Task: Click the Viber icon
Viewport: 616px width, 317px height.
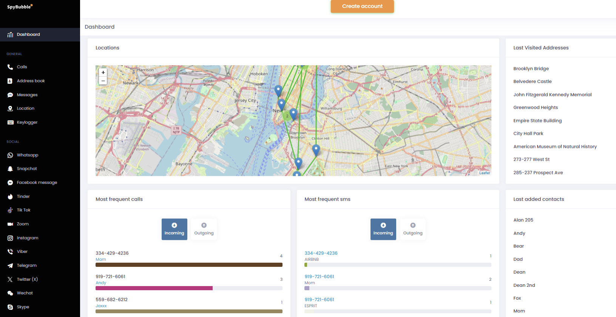Action: pos(10,252)
